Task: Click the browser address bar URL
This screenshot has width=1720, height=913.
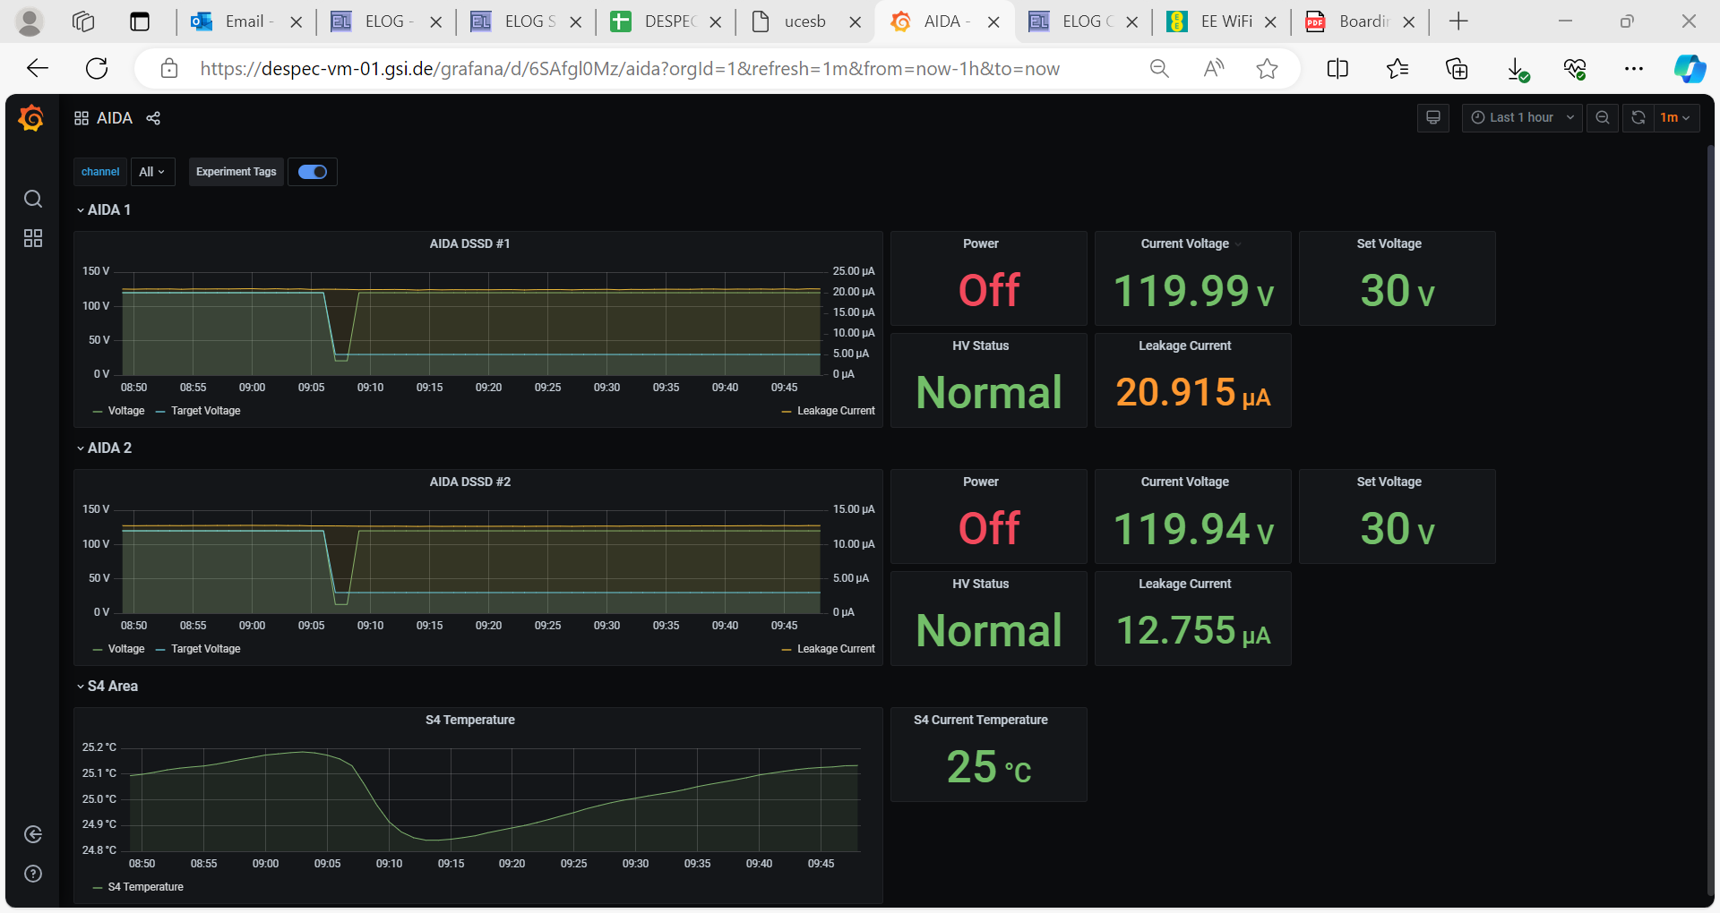Action: coord(629,69)
